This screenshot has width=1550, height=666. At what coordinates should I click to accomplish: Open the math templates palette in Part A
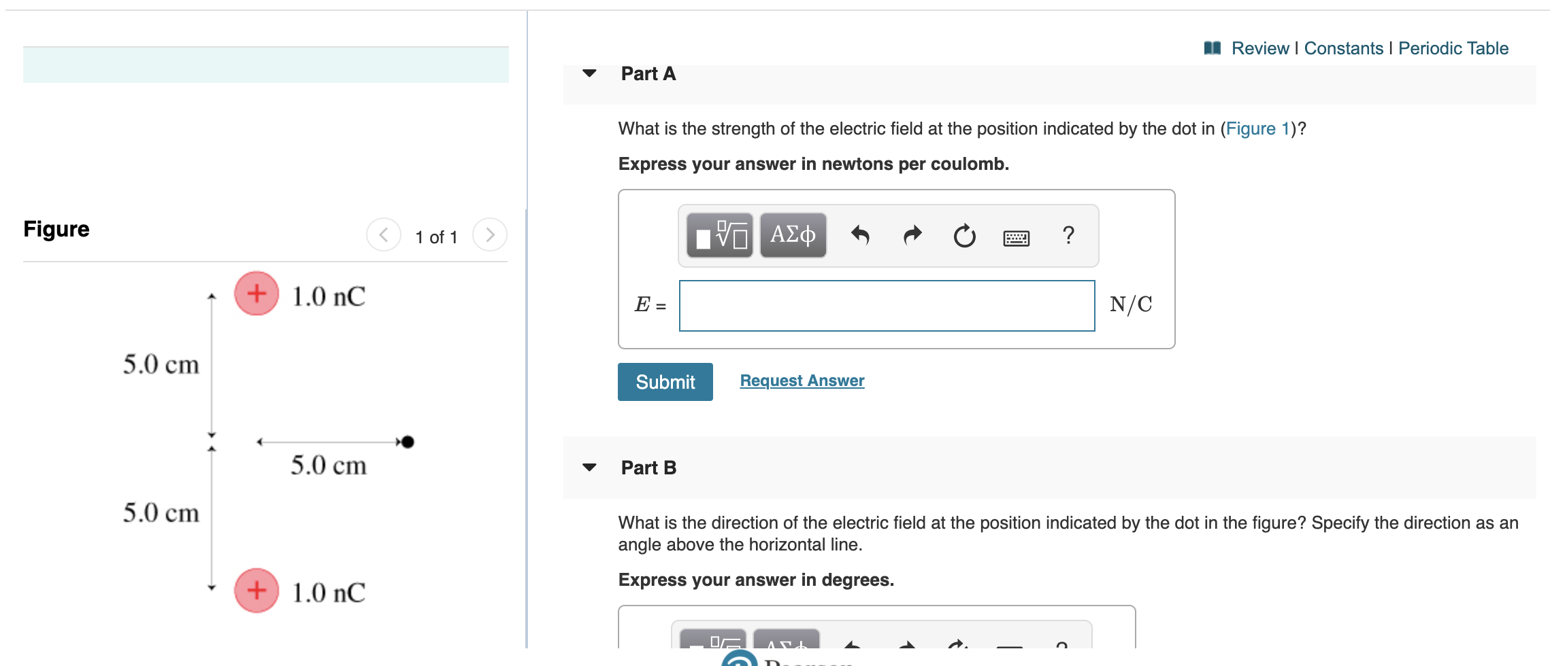(719, 235)
